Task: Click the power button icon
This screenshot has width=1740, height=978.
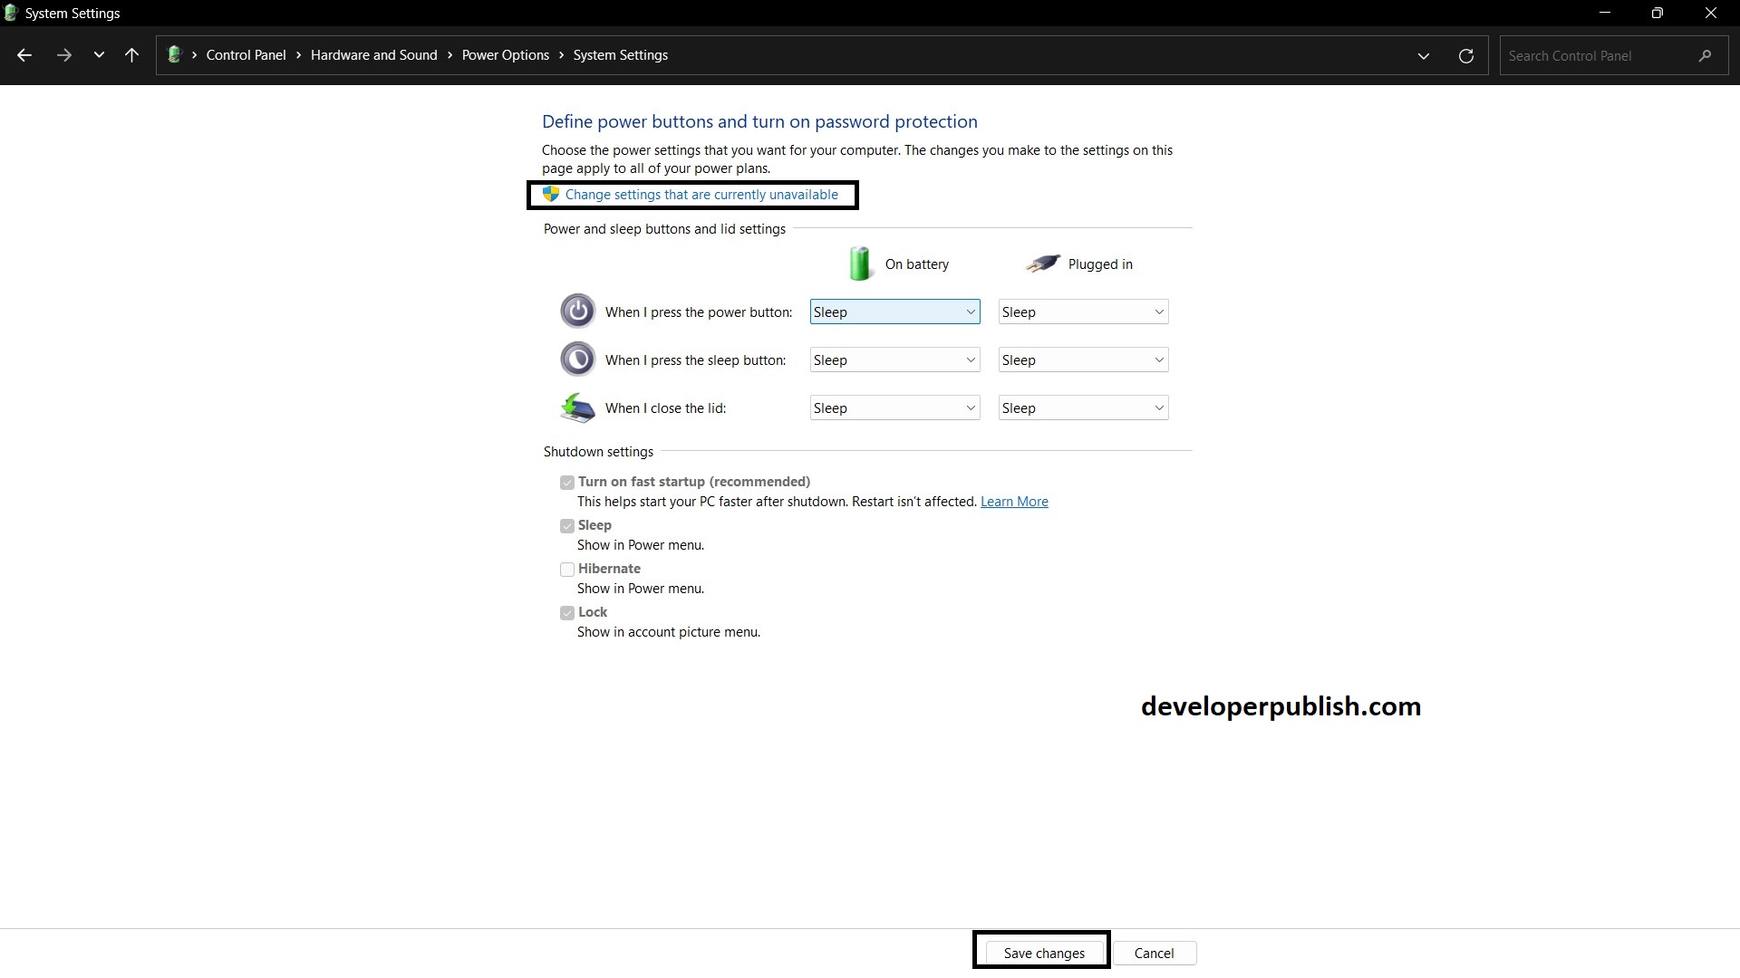Action: pyautogui.click(x=577, y=310)
